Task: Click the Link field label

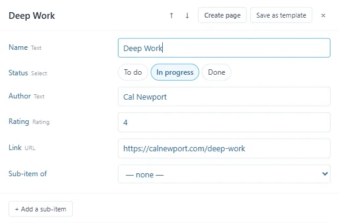Action: tap(15, 148)
